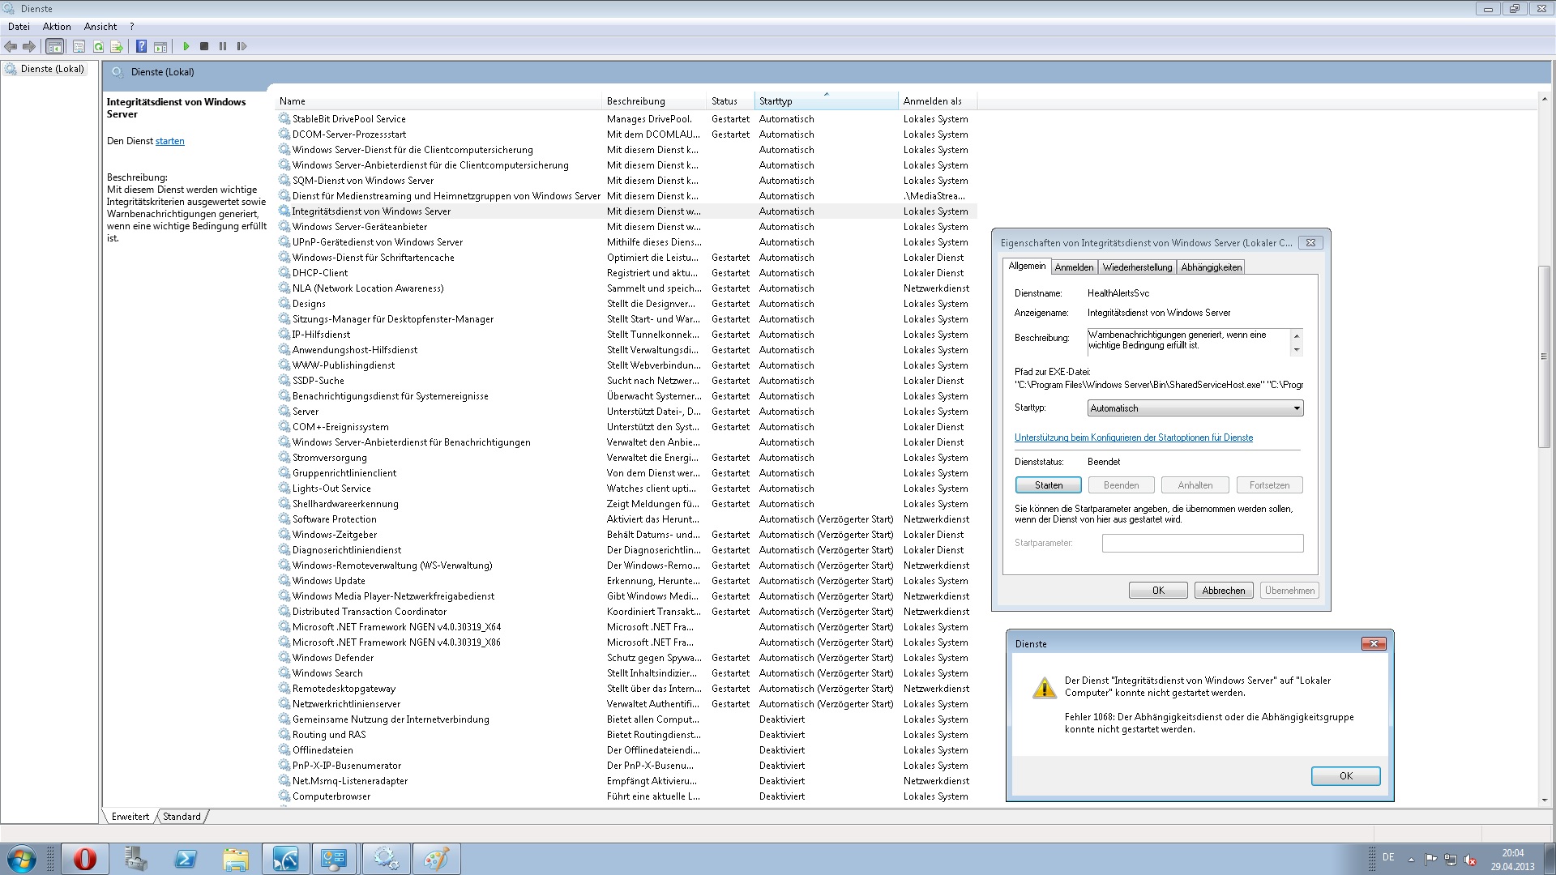Open the Datei menu
The image size is (1556, 875).
click(19, 27)
